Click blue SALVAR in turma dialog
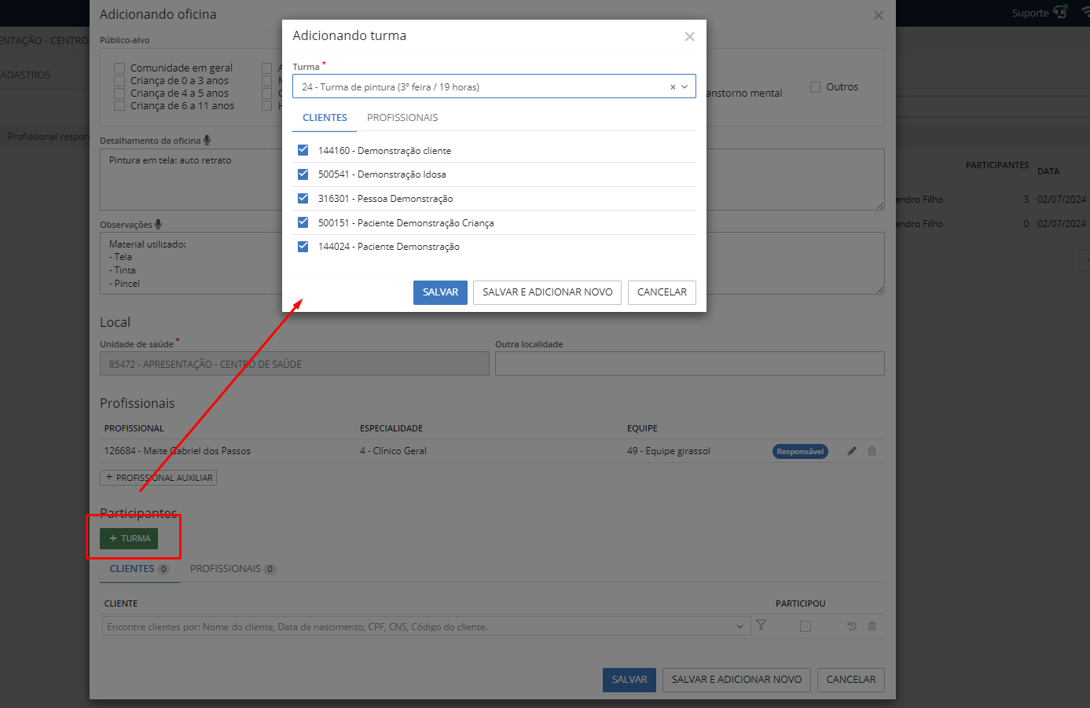 (x=440, y=292)
